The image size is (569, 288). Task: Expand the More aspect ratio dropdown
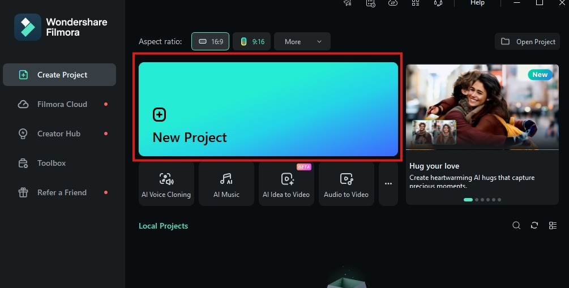tap(302, 41)
